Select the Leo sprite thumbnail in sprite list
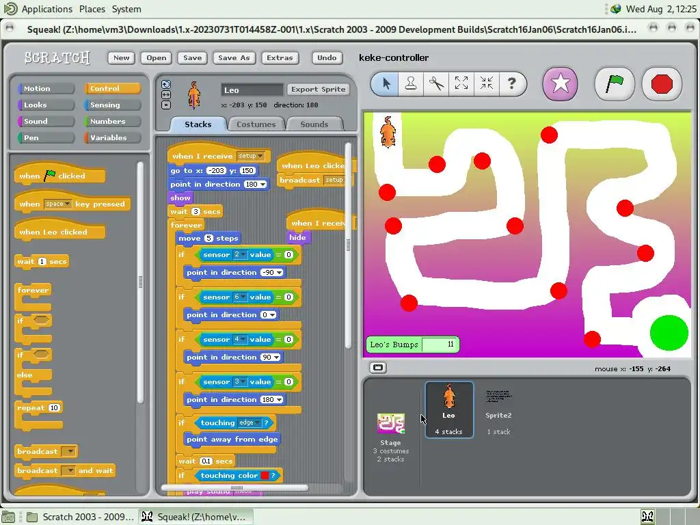 [448, 409]
